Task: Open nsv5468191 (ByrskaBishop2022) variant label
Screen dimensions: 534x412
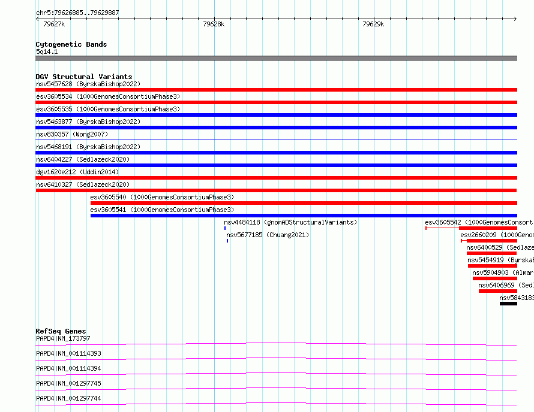Action: pyautogui.click(x=88, y=147)
